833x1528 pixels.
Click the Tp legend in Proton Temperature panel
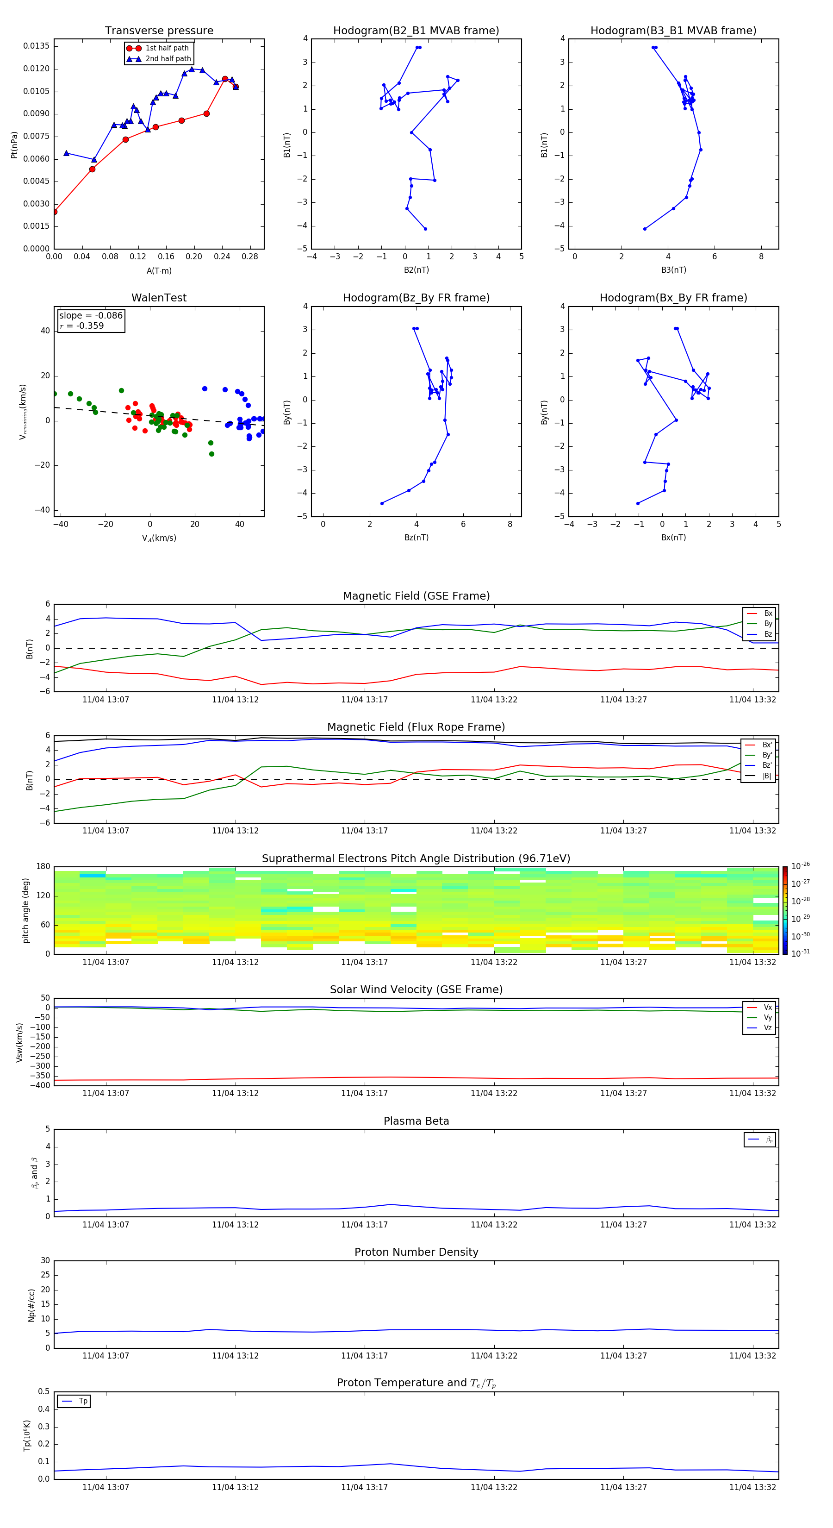tap(74, 1401)
